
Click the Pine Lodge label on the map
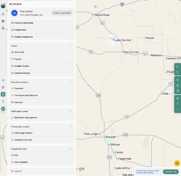tap(91, 134)
